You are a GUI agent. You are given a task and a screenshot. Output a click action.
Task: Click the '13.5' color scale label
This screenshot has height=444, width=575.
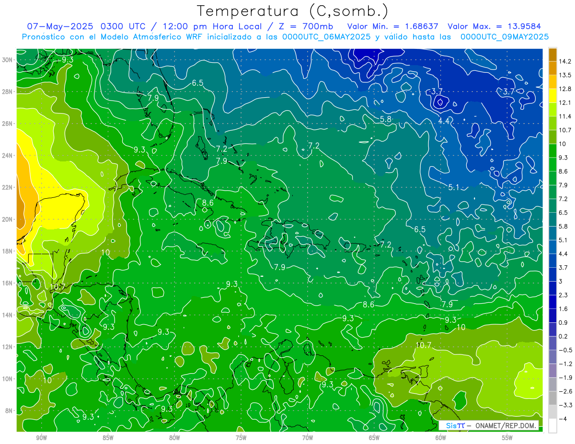tap(566, 75)
